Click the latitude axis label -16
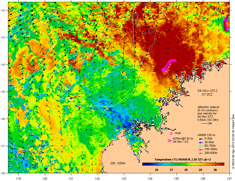Image resolution: width=235 pixels, height=181 pixels. (3, 119)
